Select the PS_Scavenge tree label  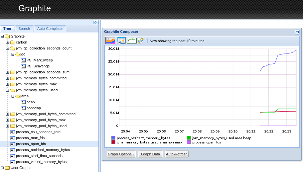(38, 66)
